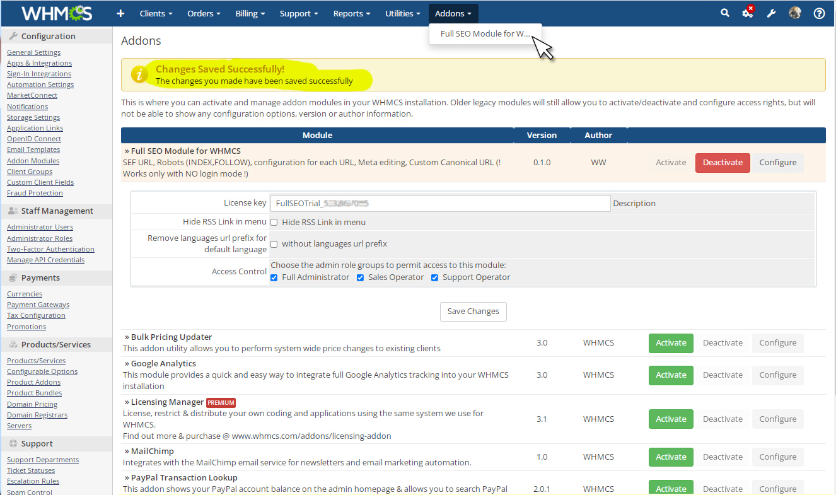Open the wrench configuration icon

coord(771,13)
